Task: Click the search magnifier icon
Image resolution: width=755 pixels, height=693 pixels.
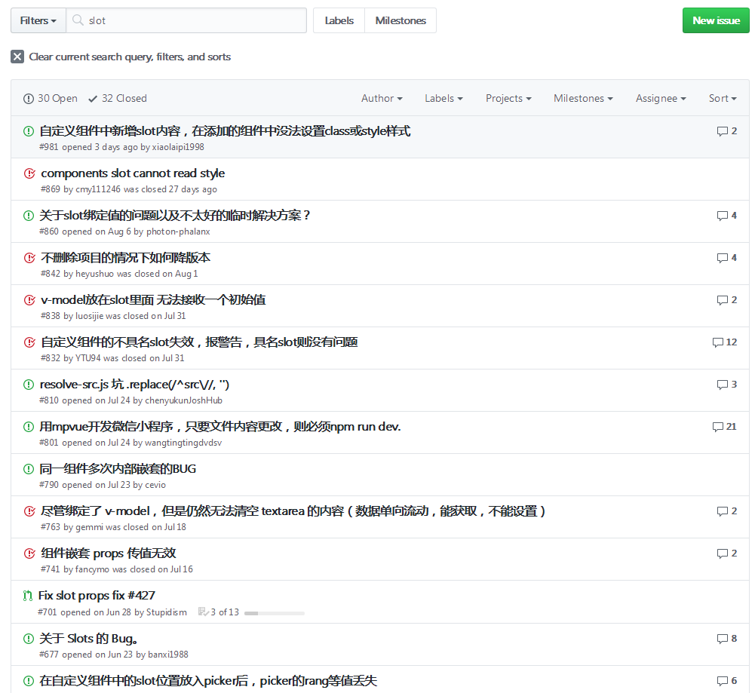Action: click(78, 20)
